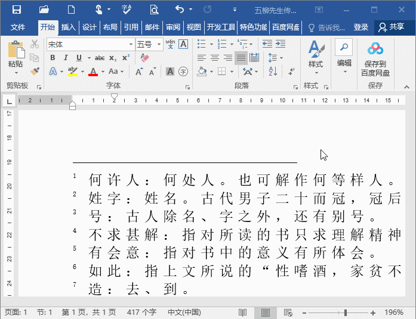The image size is (416, 319).
Task: Toggle superscript formatting
Action: point(126,58)
